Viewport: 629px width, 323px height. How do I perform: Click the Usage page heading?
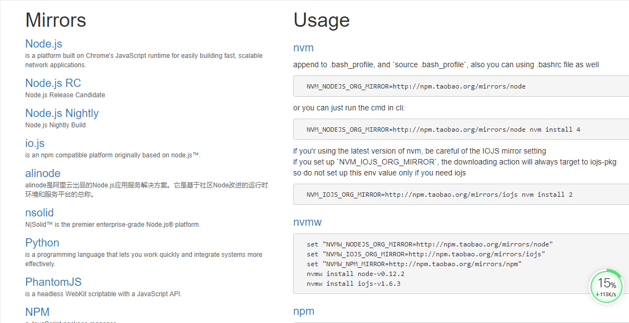(x=321, y=20)
